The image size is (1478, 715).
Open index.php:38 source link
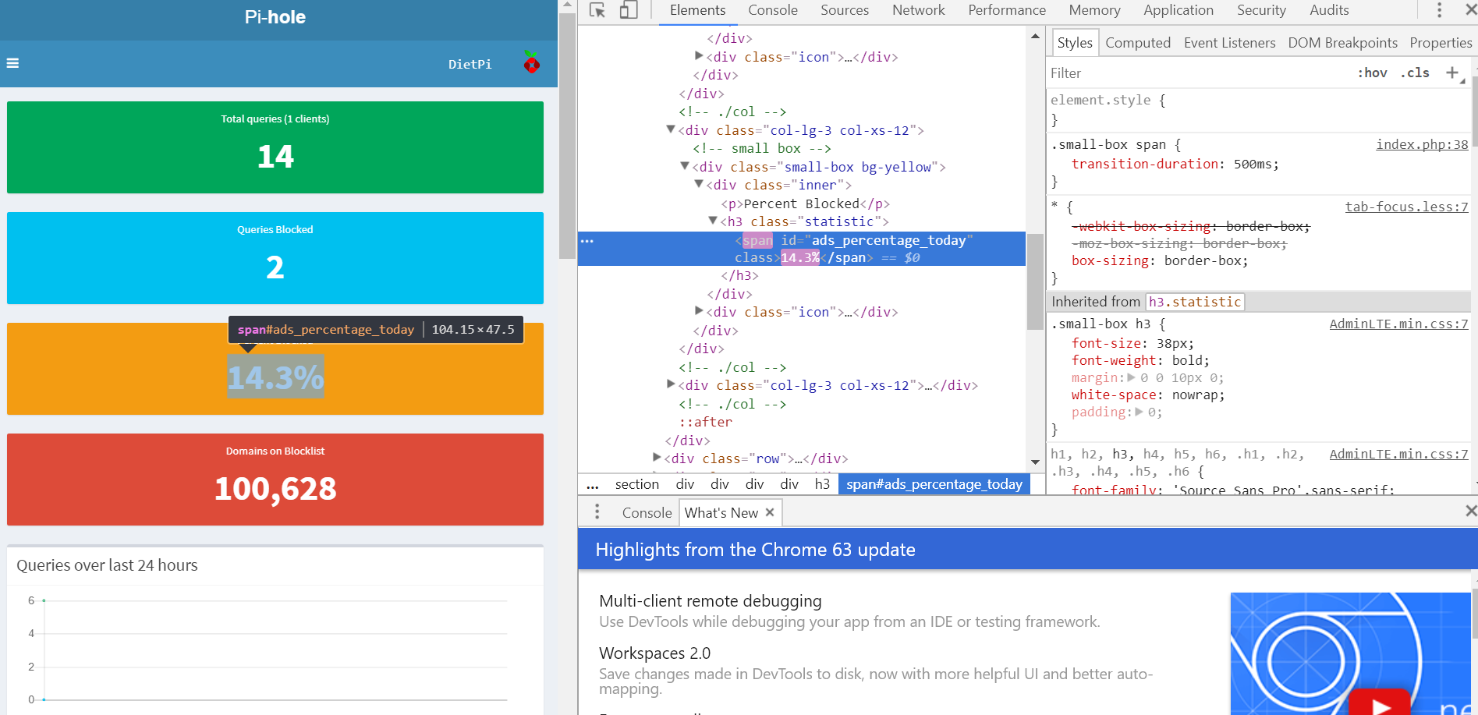click(1422, 144)
